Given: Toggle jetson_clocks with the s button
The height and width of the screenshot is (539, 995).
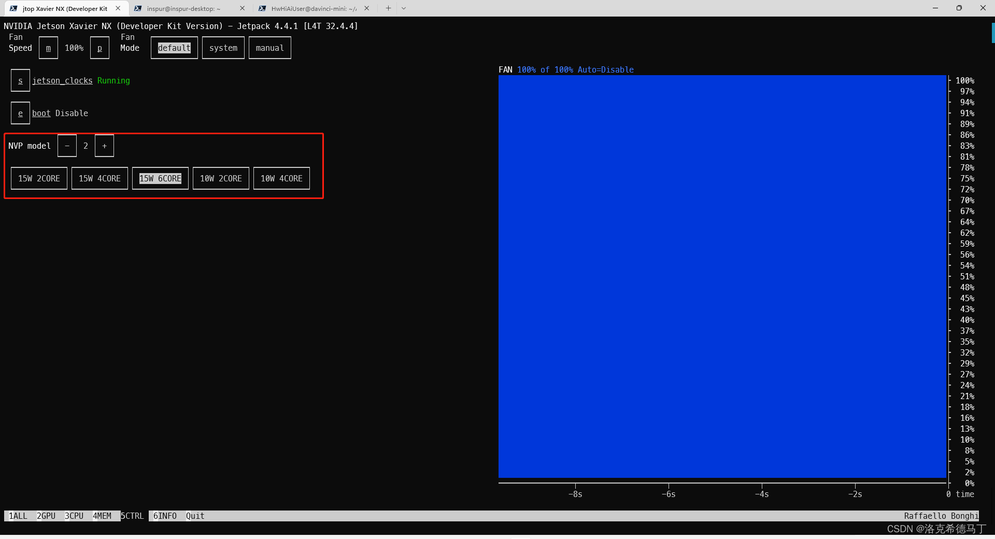Looking at the screenshot, I should (x=20, y=81).
